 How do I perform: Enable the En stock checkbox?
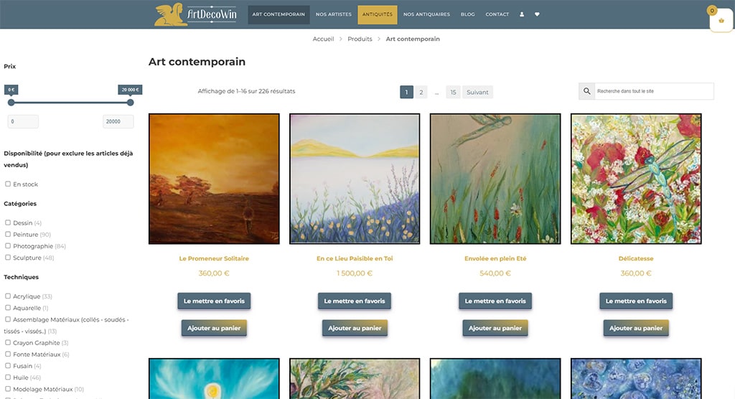coord(7,184)
